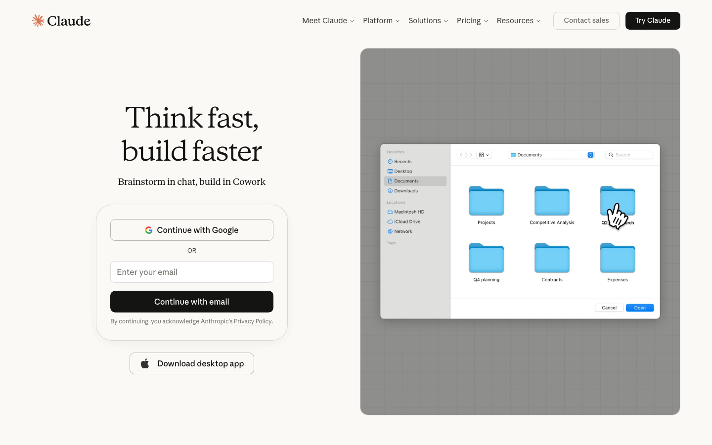Viewport: 712px width, 445px height.
Task: Sign in with Continue with Google
Action: coord(192,230)
